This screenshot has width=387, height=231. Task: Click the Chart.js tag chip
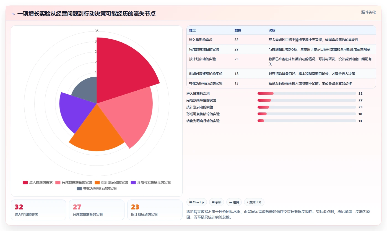(197, 202)
